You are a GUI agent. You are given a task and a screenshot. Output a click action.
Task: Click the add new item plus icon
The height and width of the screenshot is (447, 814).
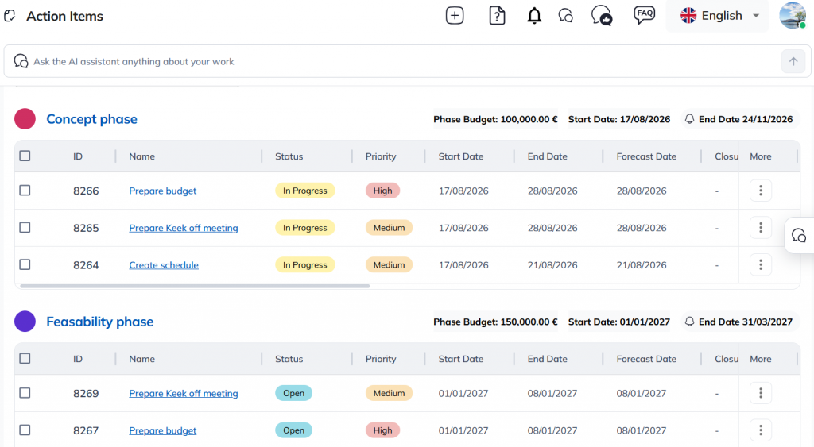(454, 16)
